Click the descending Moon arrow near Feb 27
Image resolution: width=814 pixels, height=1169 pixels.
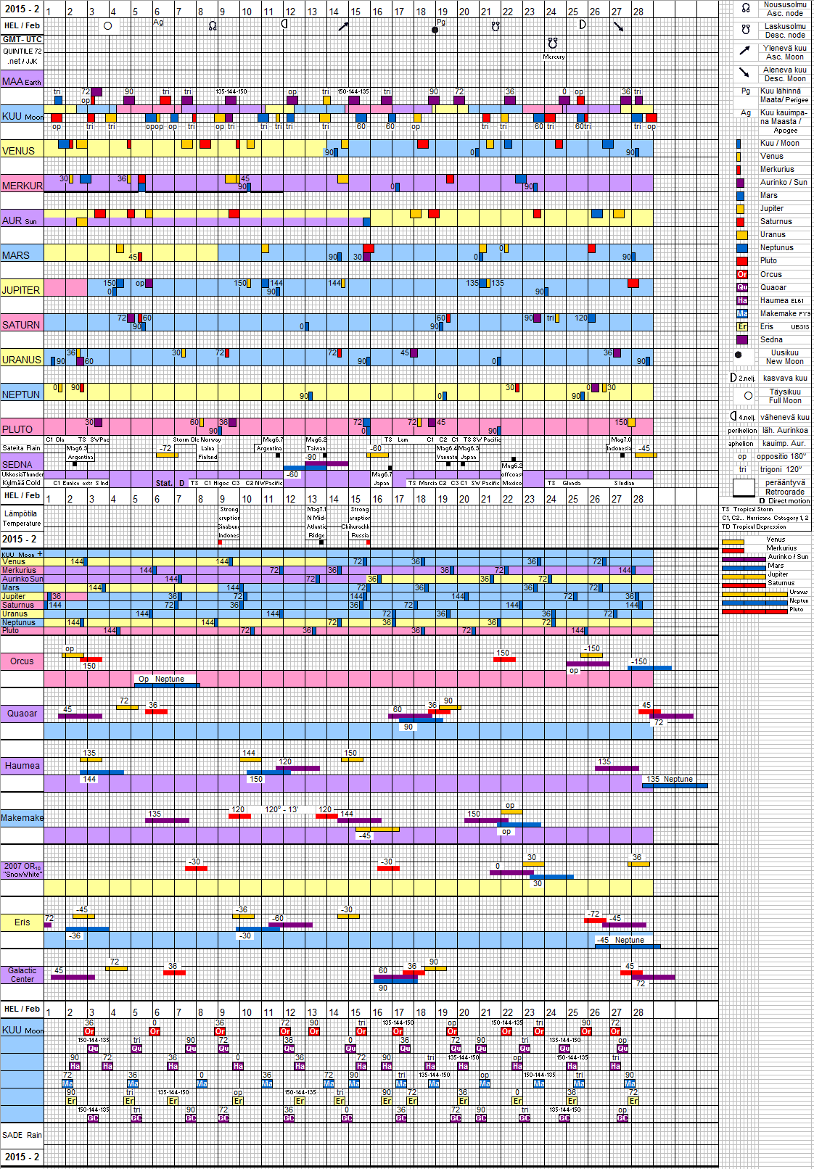point(618,27)
